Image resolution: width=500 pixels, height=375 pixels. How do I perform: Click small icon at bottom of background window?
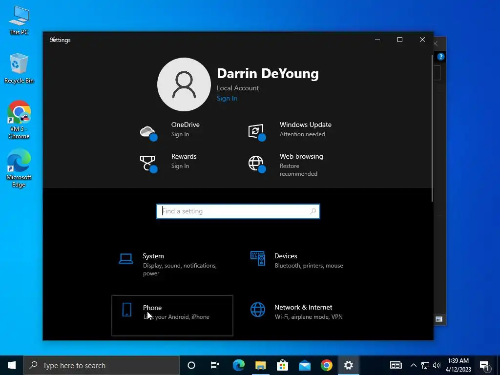coord(439,319)
